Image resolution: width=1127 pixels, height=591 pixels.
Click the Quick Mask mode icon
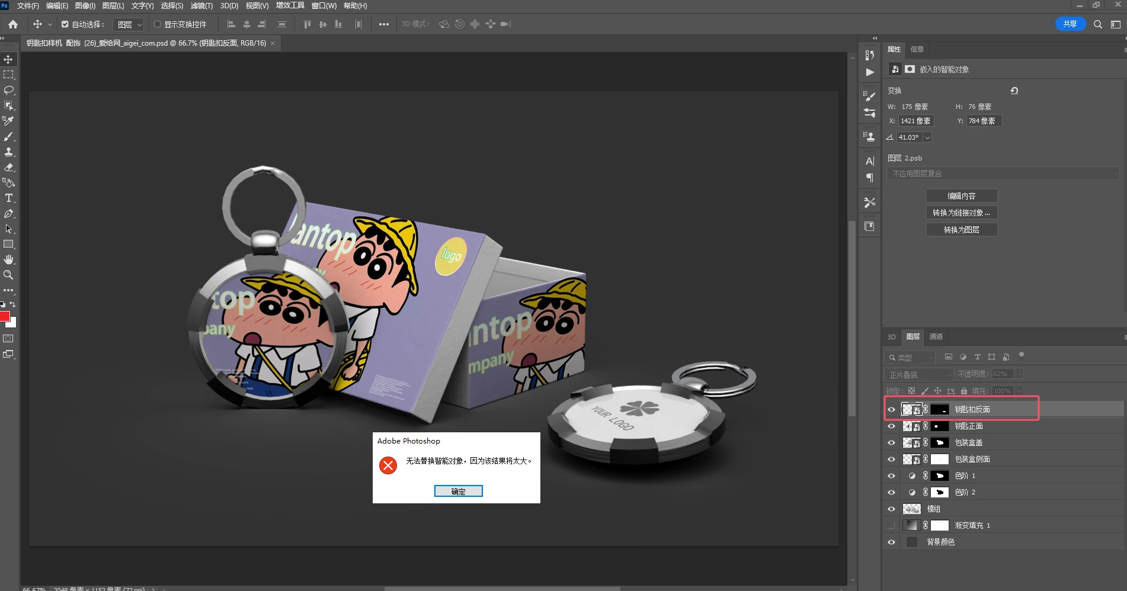point(8,339)
